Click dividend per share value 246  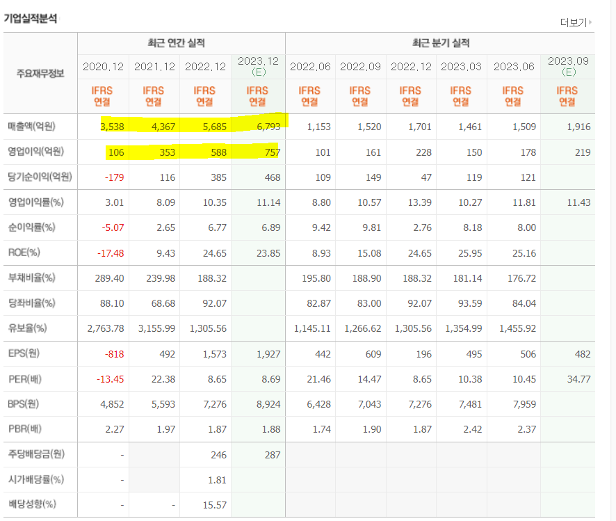[x=218, y=455]
